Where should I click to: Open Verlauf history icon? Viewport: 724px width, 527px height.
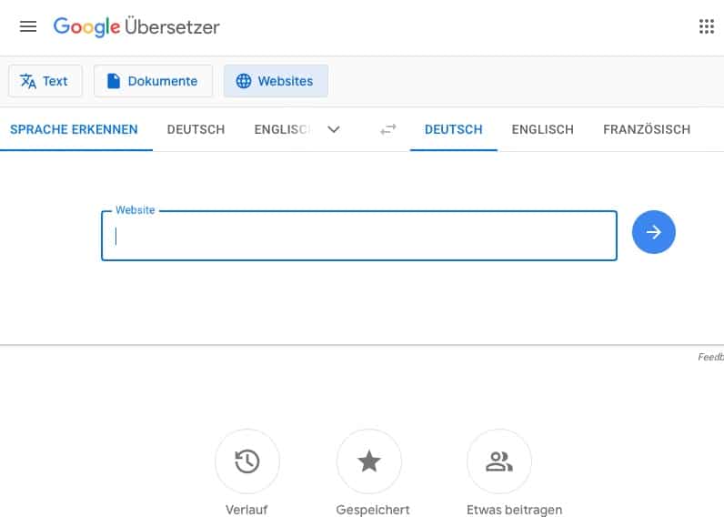(246, 461)
